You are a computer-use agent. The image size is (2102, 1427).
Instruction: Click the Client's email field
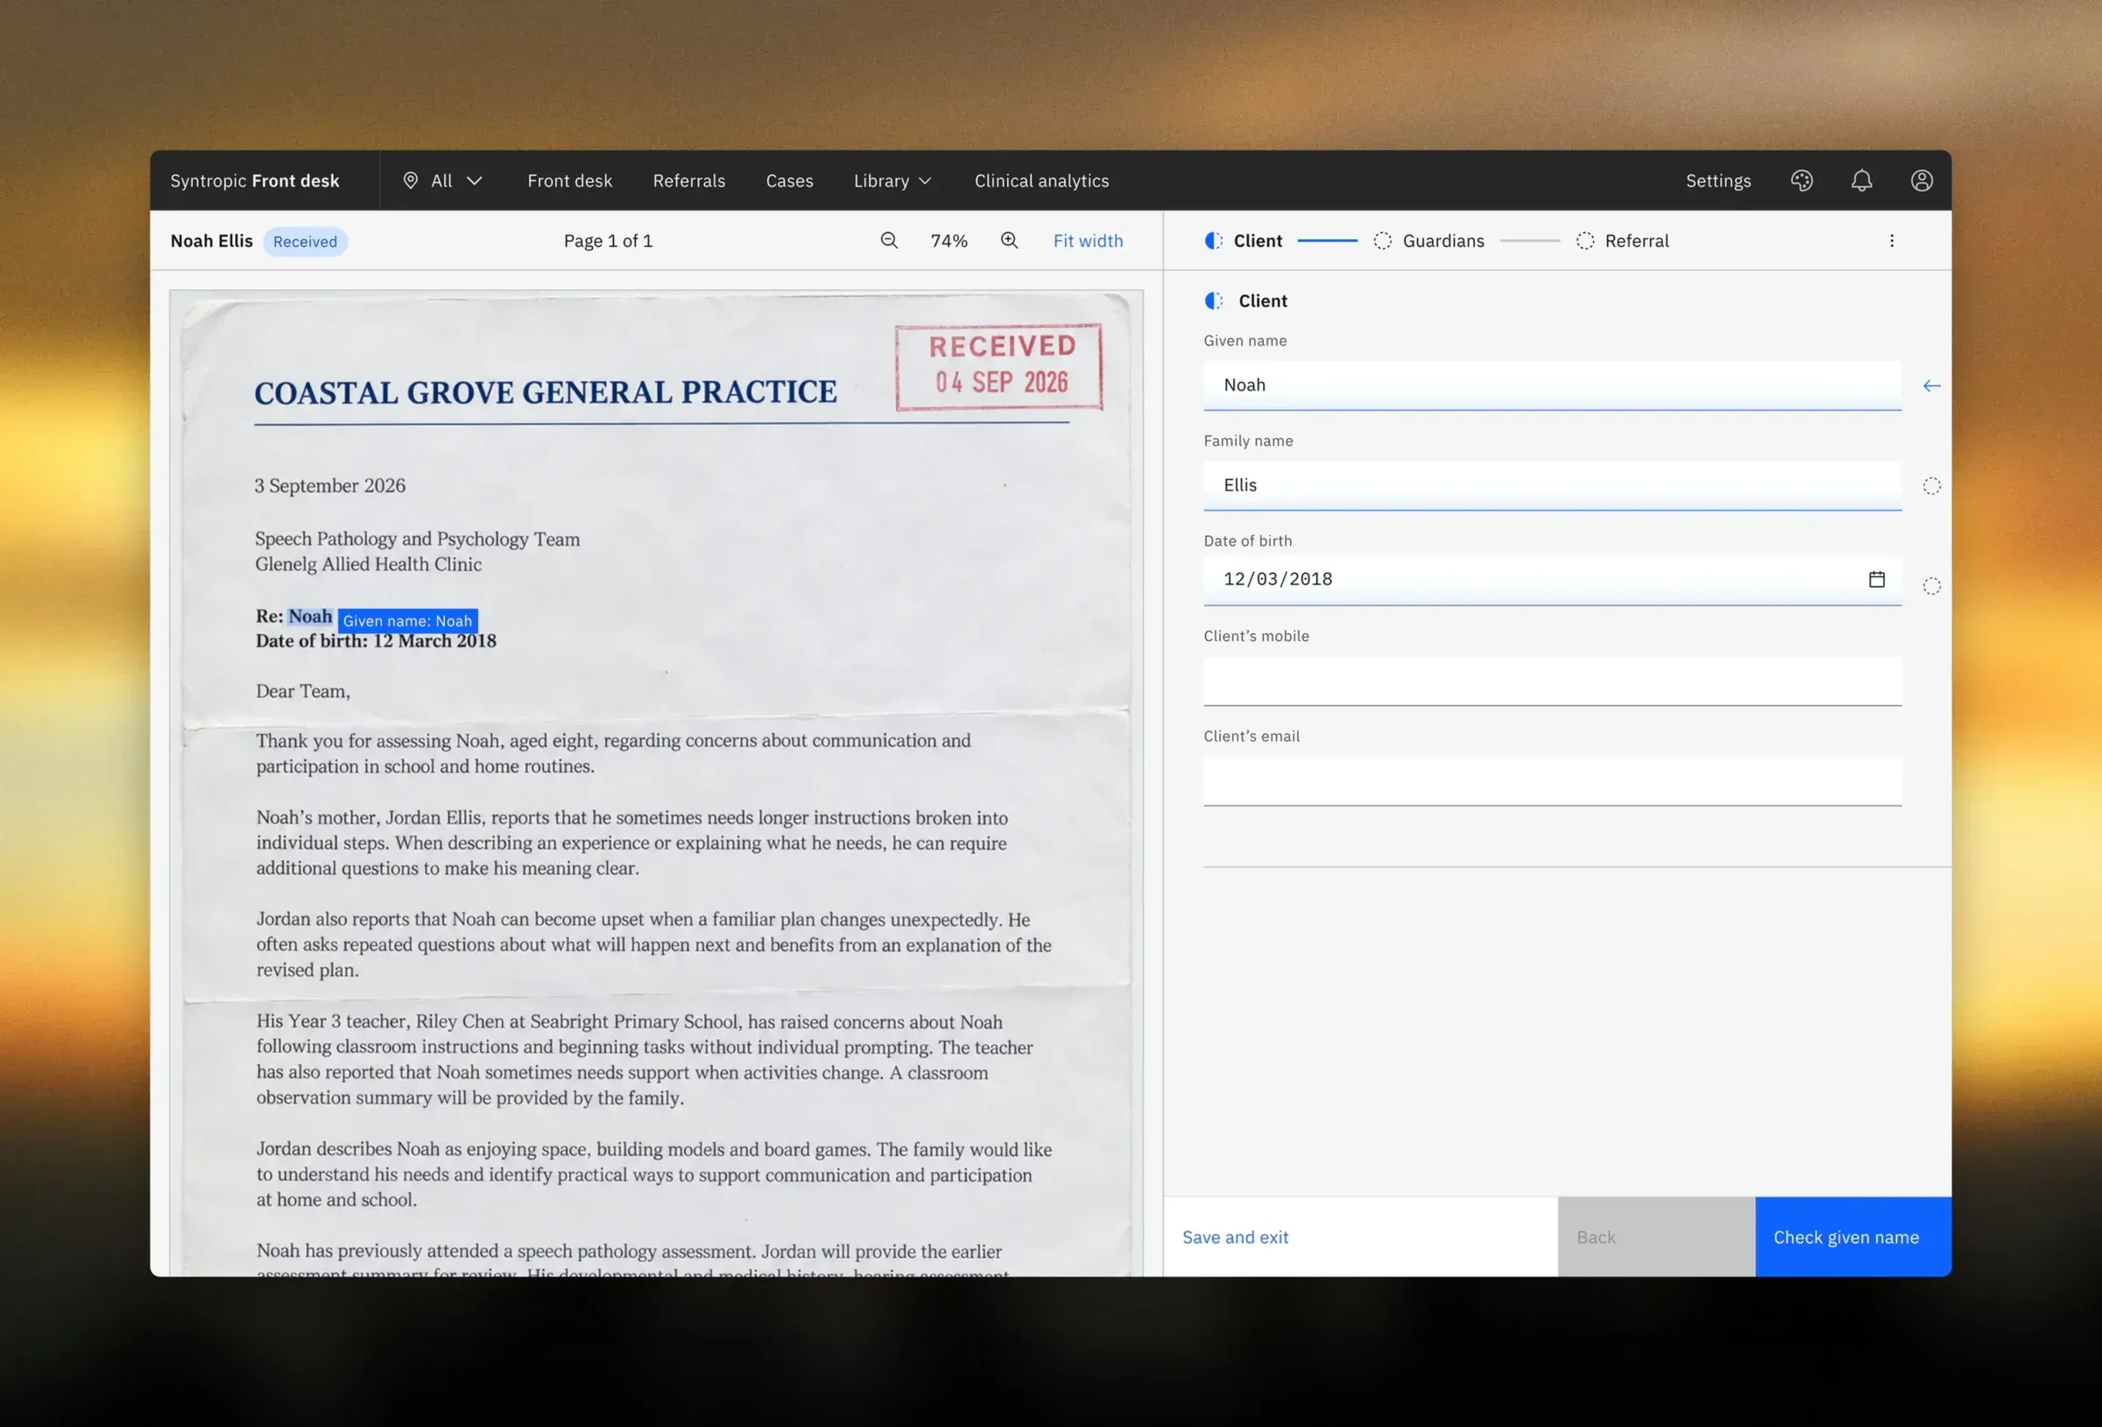pos(1552,781)
